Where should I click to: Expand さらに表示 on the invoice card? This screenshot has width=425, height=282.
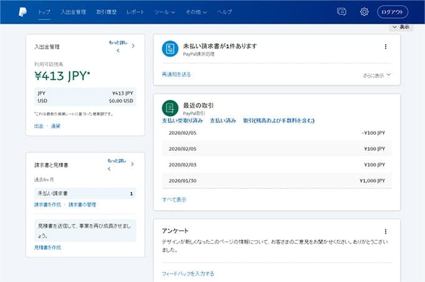tap(377, 75)
